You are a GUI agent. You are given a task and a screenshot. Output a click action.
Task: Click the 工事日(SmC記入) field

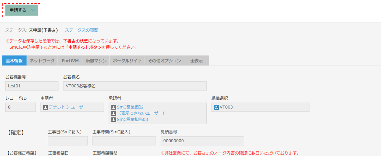click(x=68, y=141)
